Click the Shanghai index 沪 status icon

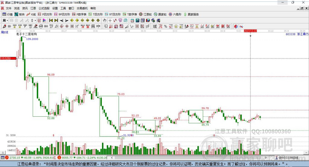(7, 158)
